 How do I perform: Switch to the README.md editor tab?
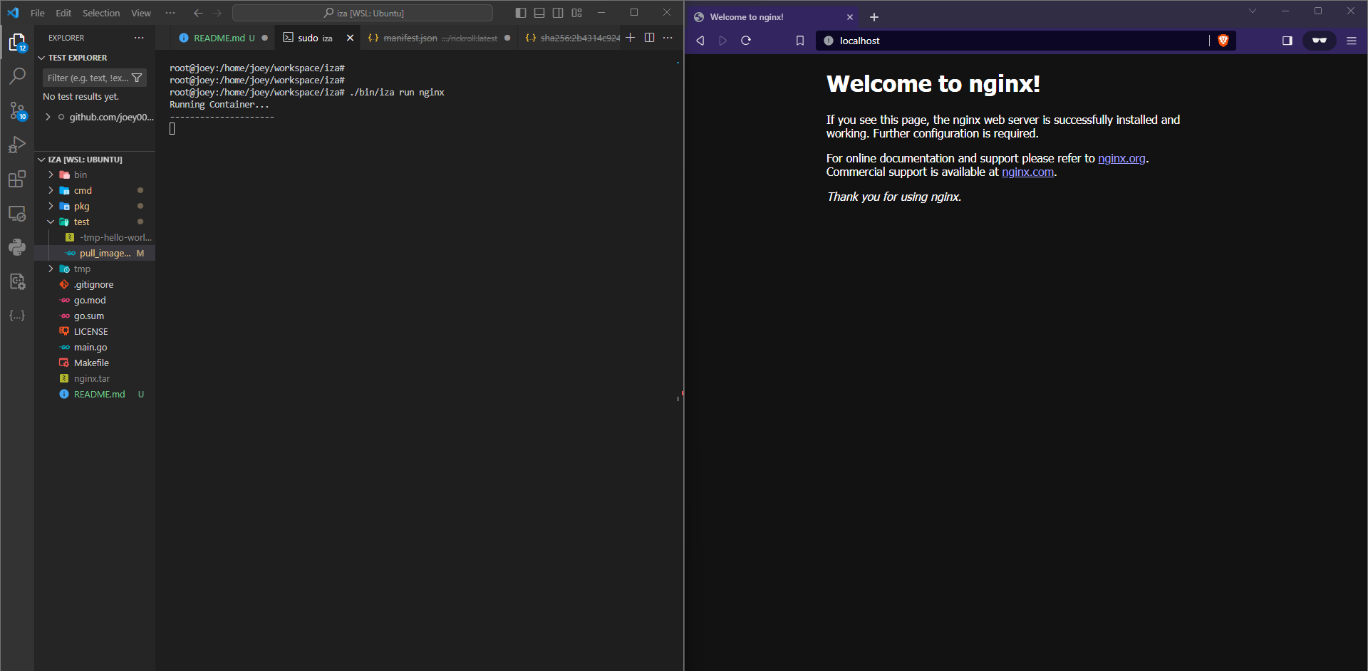tap(223, 38)
